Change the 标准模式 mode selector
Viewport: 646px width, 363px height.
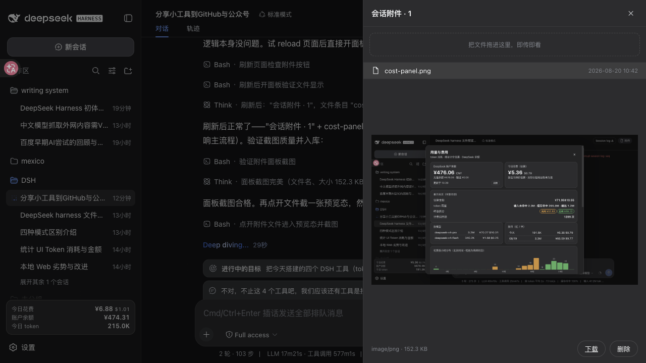coord(275,15)
